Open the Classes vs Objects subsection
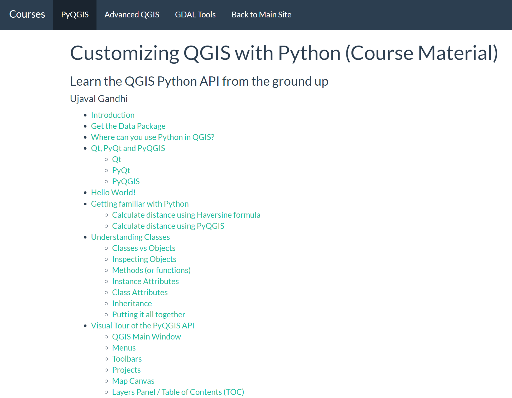Viewport: 512px width, 398px height. 143,248
